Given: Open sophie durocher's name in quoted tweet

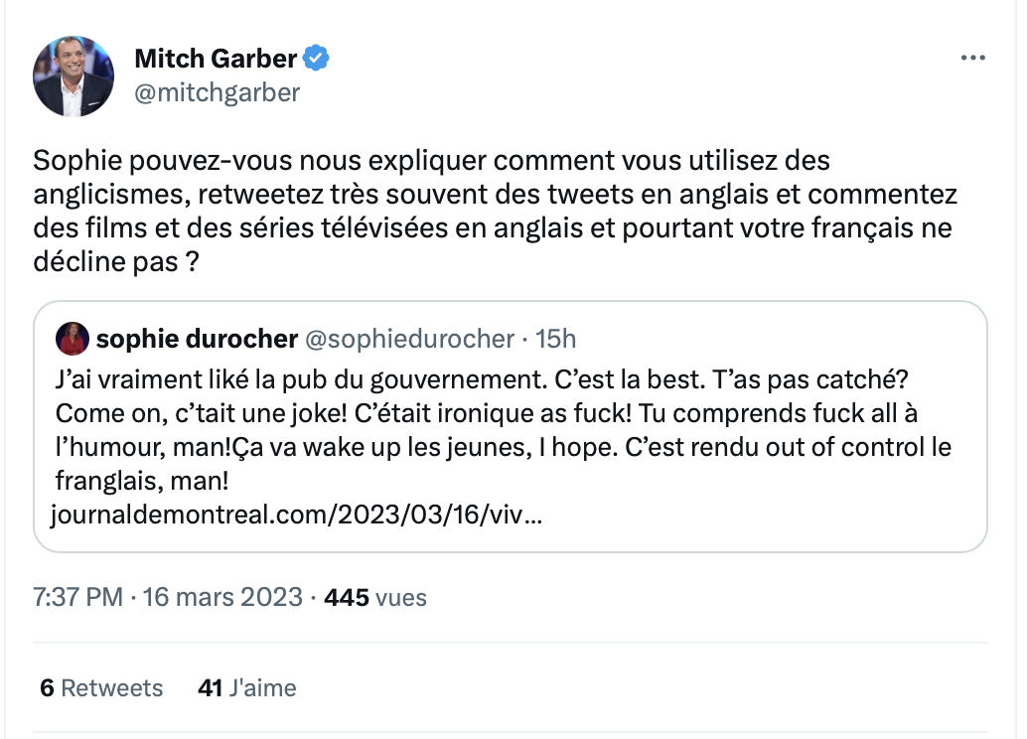Looking at the screenshot, I should 197,339.
